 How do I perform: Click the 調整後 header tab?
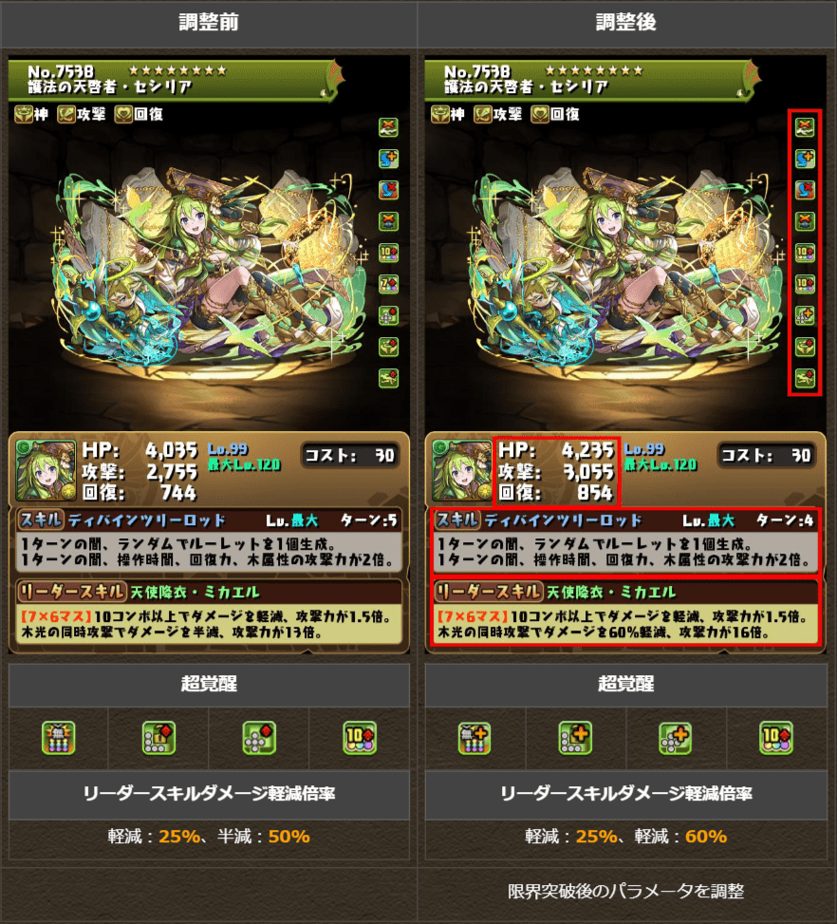click(x=626, y=23)
